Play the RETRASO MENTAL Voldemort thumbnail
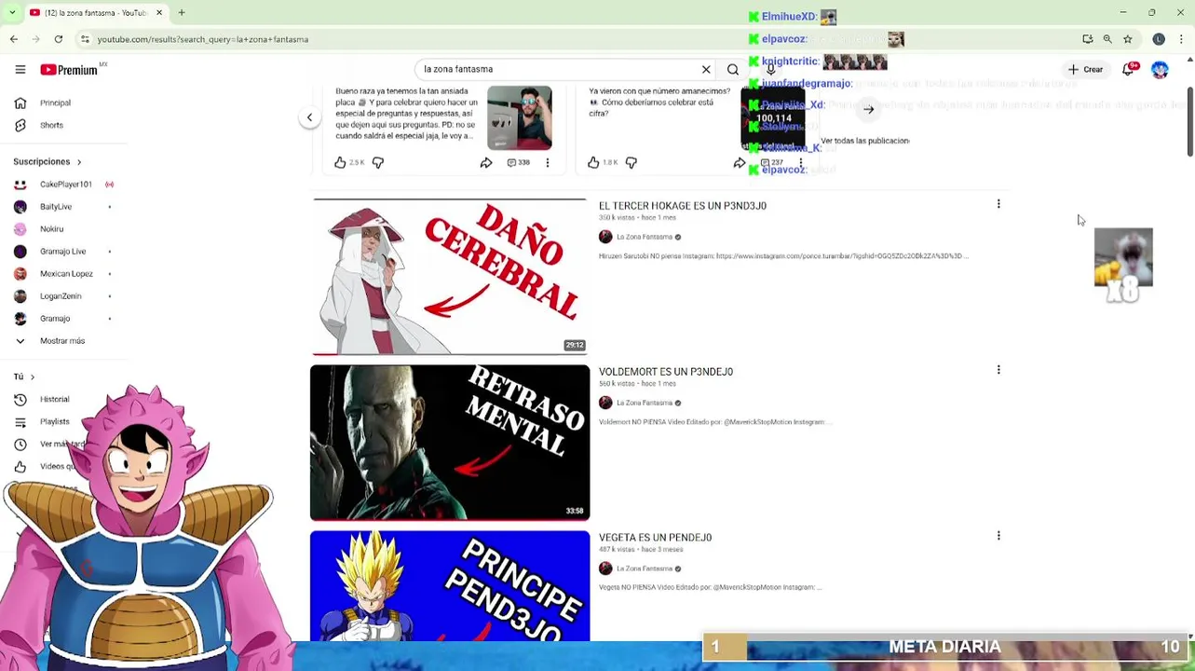Image resolution: width=1195 pixels, height=671 pixels. pos(450,443)
